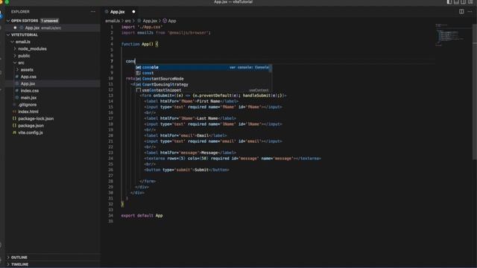Click the split editor right icon
This screenshot has height=268, width=477.
tap(461, 12)
